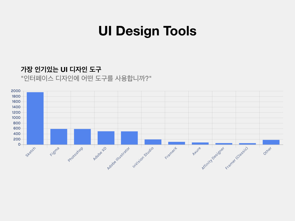Viewport: 295px width, 221px height.
Task: Click the 1000 y-axis tick label
Action: [16, 118]
